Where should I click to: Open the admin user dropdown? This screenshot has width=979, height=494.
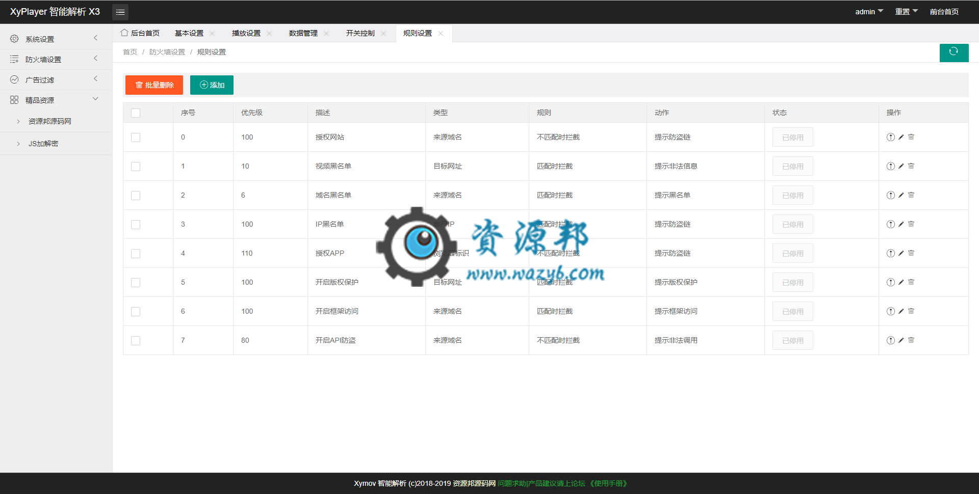pos(869,12)
